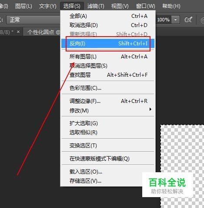
Task: Click 反向(I) to invert the selection
Action: 108,44
